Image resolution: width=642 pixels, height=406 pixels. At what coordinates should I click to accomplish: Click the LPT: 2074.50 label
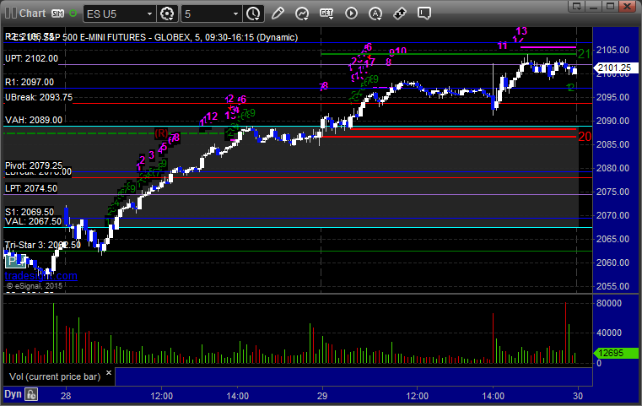(31, 188)
